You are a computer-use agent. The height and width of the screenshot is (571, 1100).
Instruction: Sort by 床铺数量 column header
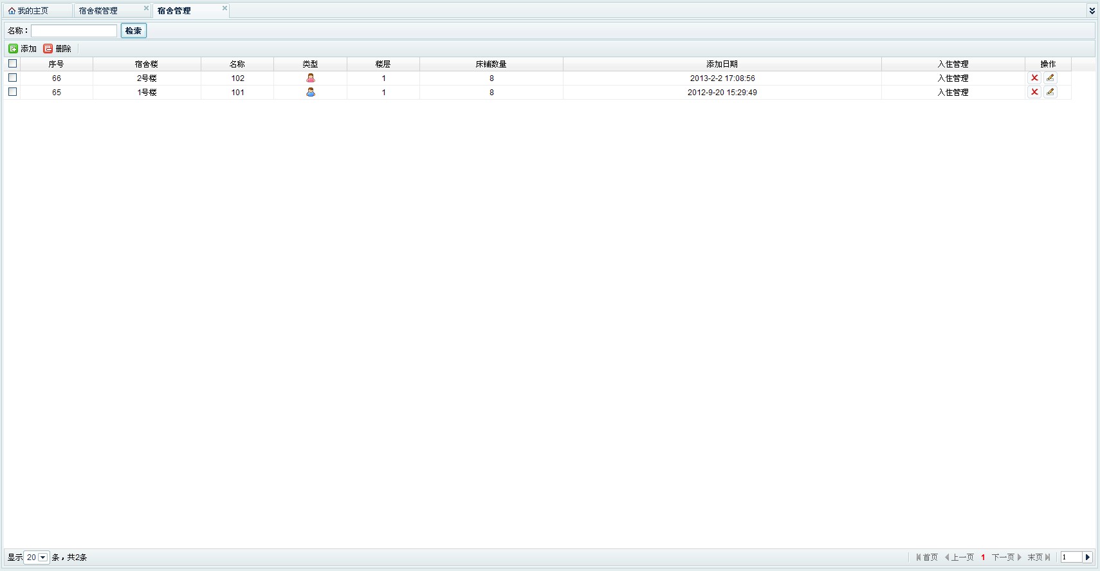pyautogui.click(x=491, y=64)
